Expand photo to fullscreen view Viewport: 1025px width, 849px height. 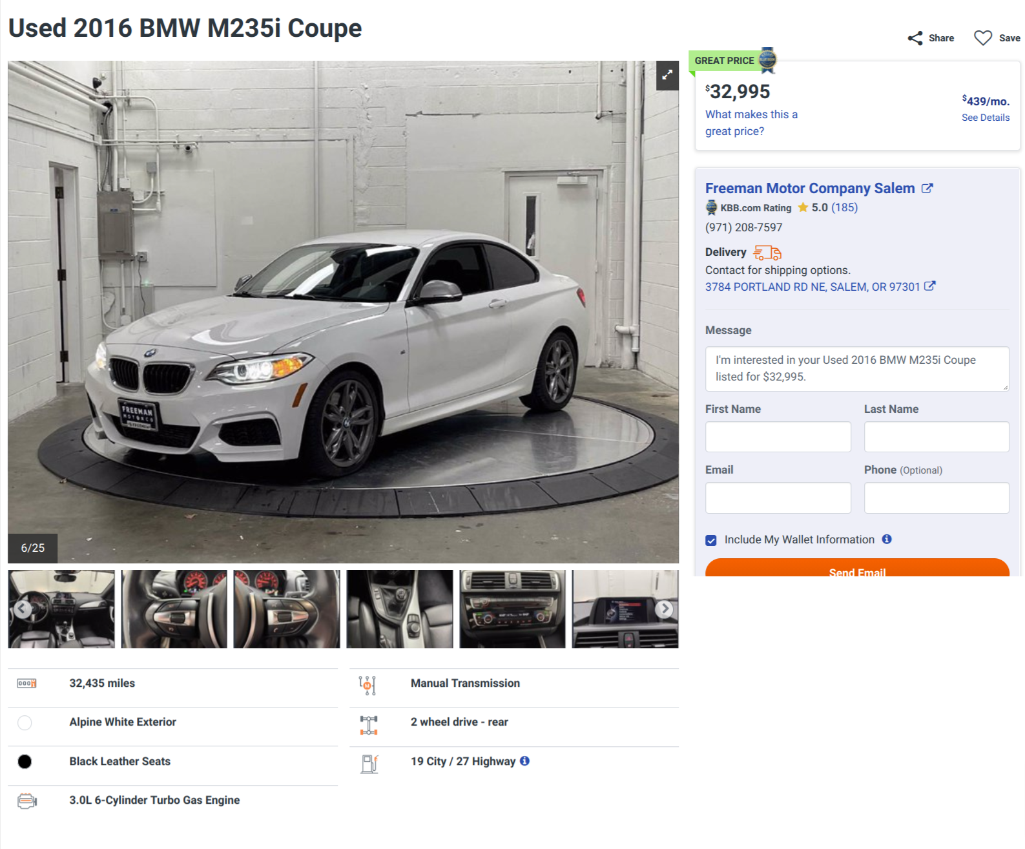667,75
